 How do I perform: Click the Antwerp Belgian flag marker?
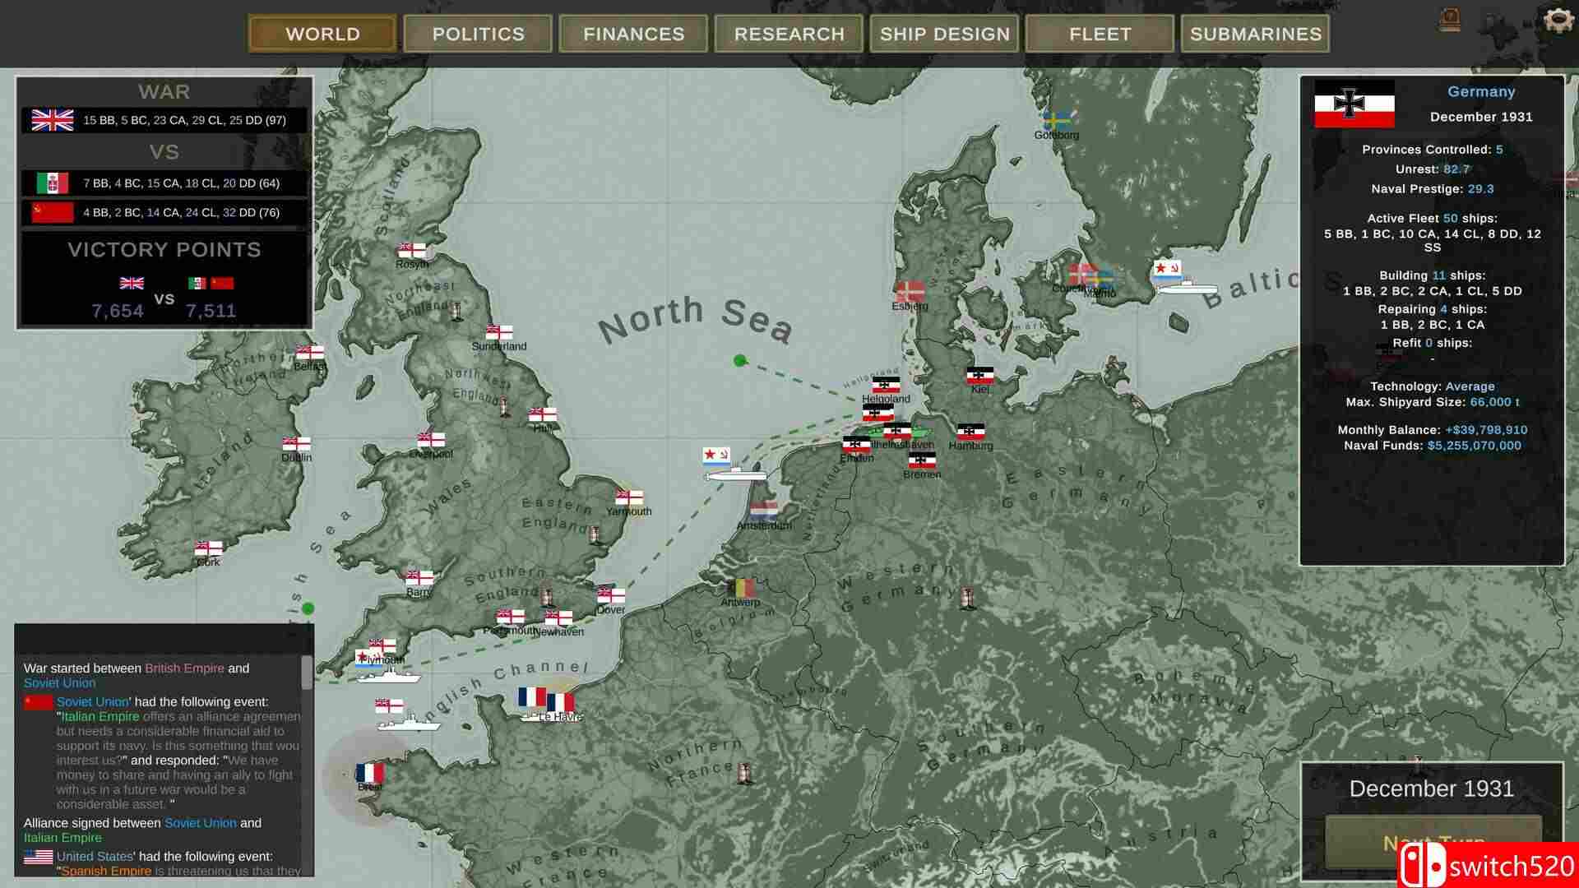coord(741,588)
